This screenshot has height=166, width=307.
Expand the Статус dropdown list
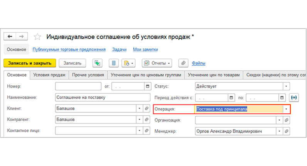(286, 86)
